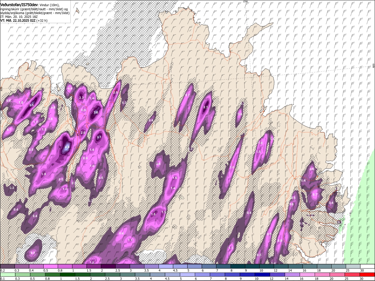Image resolution: width=375 pixels, height=281 pixels.
Task: Select the bottom legend swatch labeled 3.5
Action: 142,275
